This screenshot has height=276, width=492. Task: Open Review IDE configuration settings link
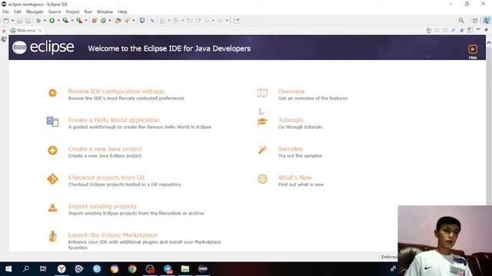click(116, 91)
